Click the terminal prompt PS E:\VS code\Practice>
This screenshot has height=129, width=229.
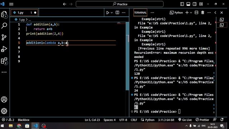coord(155,111)
